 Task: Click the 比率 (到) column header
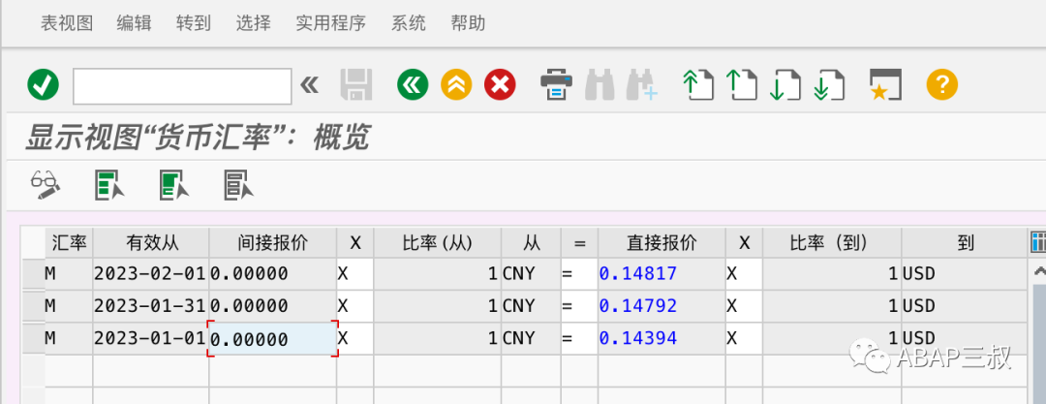[832, 242]
